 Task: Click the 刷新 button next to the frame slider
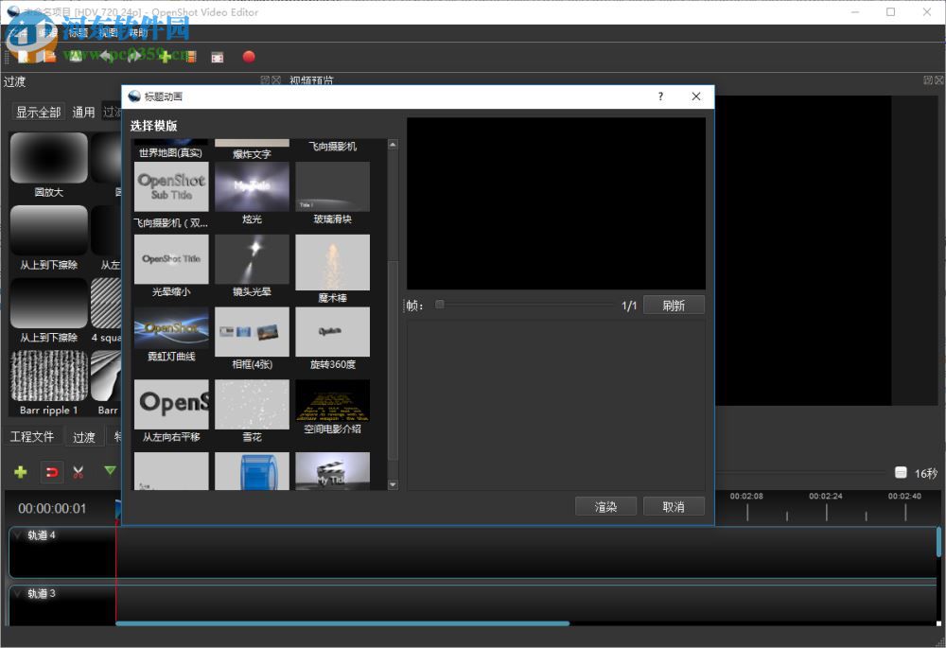[x=674, y=305]
